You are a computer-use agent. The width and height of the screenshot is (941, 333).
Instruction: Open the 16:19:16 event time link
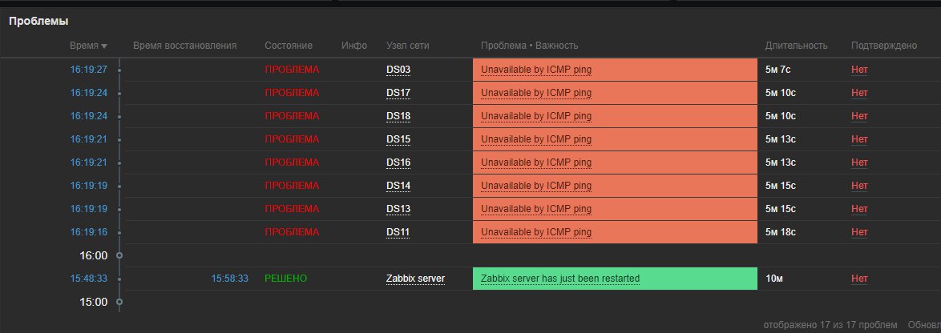click(88, 232)
